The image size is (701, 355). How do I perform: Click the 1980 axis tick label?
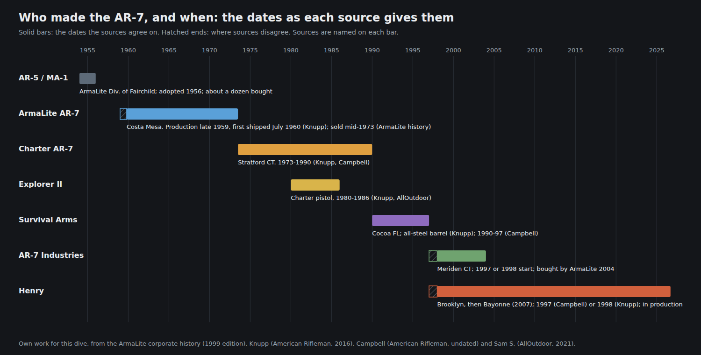(x=291, y=50)
